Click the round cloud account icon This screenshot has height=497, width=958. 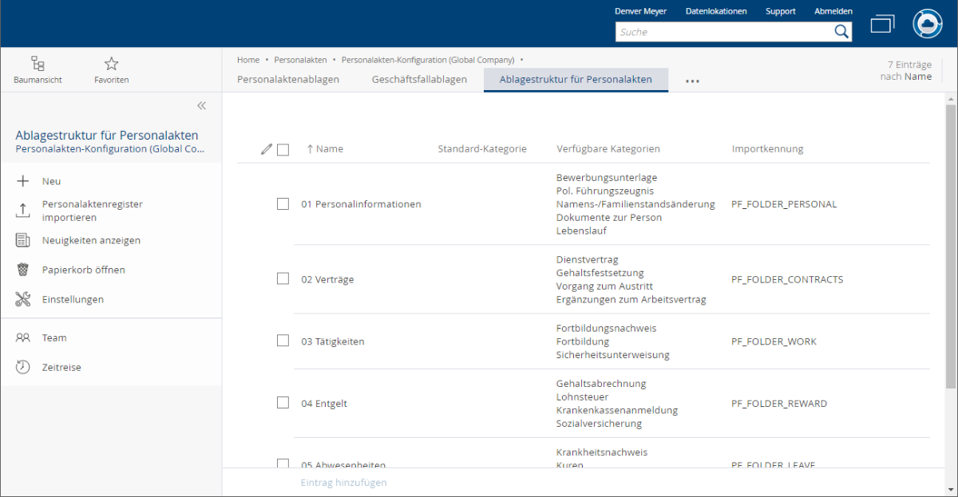[928, 24]
